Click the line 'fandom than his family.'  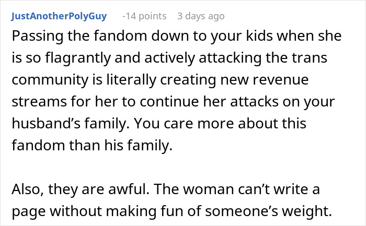pos(92,145)
